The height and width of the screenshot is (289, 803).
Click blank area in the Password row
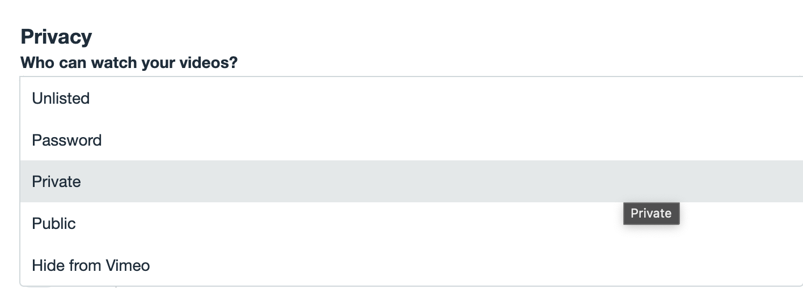pos(397,141)
